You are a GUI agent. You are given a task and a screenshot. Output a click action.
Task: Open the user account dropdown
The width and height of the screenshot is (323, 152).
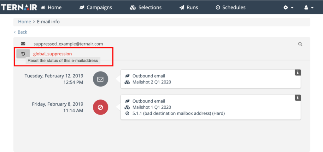point(309,7)
